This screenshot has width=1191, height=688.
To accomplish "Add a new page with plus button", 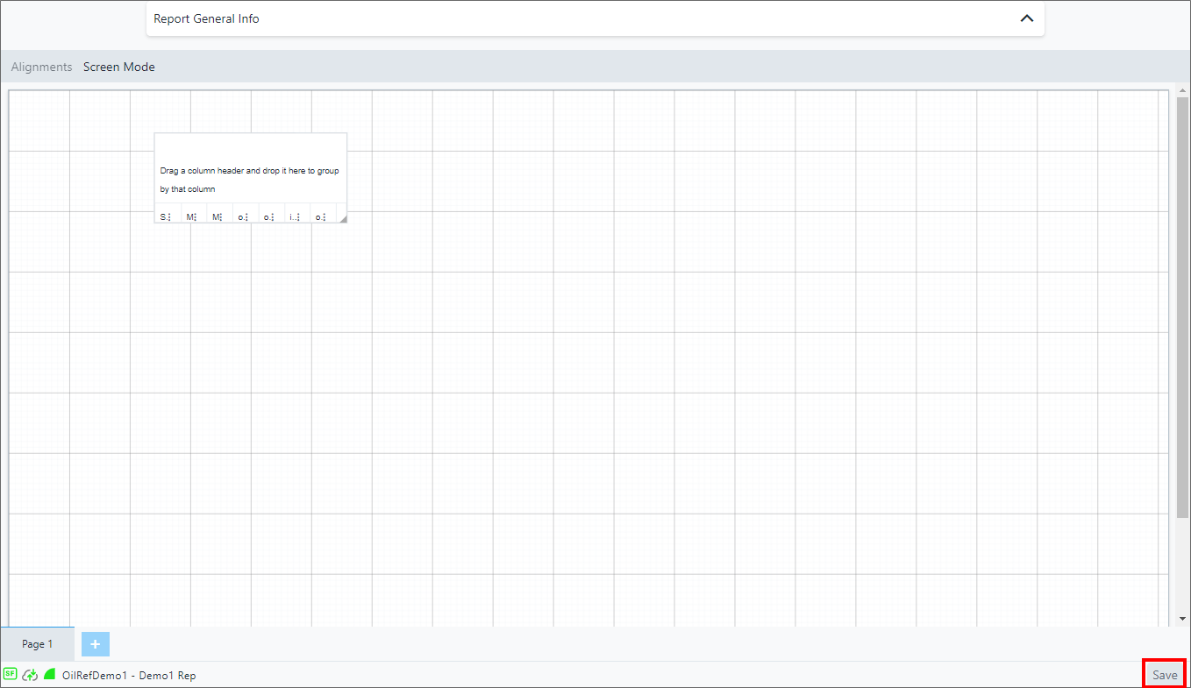I will coord(96,644).
